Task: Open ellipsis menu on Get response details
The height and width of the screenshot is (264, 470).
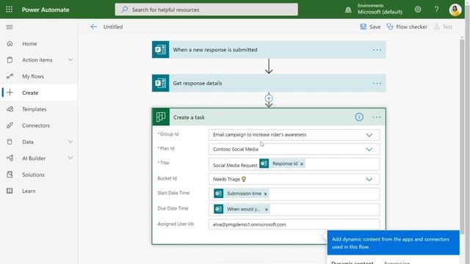Action: coord(377,84)
